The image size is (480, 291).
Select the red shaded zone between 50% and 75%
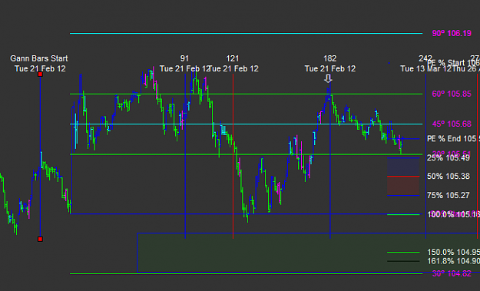click(x=403, y=186)
